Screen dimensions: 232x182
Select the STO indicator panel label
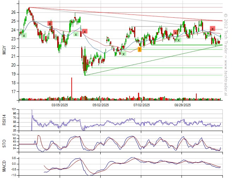[x=4, y=143]
